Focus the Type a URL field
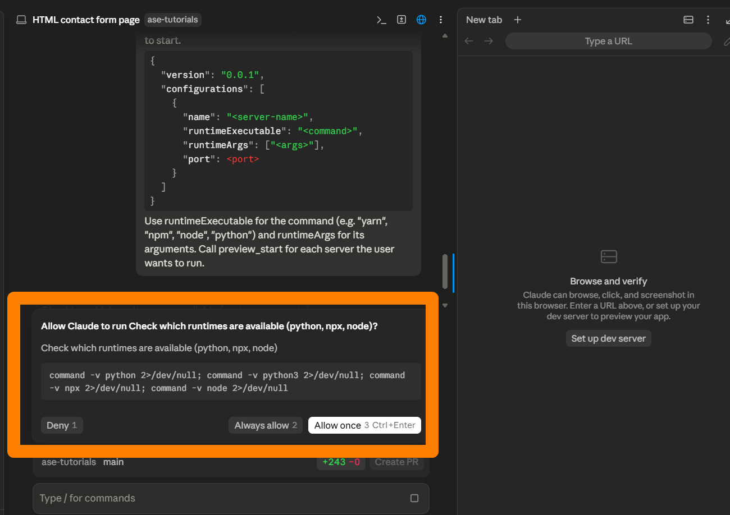730x515 pixels. pos(608,41)
